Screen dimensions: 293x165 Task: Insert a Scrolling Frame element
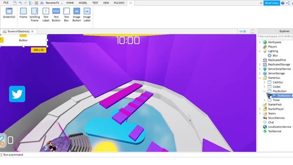(35, 15)
